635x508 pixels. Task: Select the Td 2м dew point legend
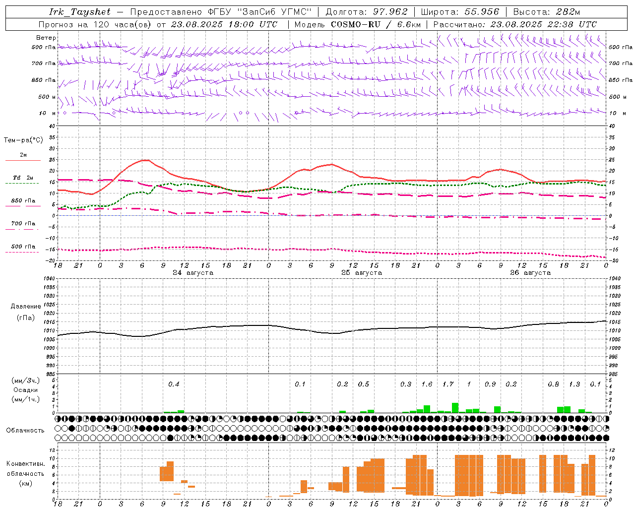point(23,178)
